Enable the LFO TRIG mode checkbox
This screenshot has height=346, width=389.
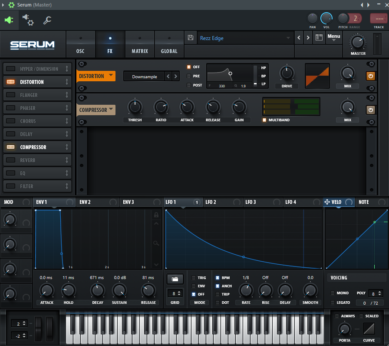click(194, 278)
